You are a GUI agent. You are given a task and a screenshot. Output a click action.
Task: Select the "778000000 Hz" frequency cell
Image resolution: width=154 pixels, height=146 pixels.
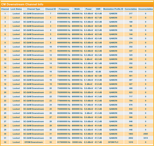(x=64, y=101)
